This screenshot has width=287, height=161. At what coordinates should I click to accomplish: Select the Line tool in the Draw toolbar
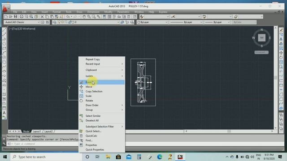[x=4, y=30]
